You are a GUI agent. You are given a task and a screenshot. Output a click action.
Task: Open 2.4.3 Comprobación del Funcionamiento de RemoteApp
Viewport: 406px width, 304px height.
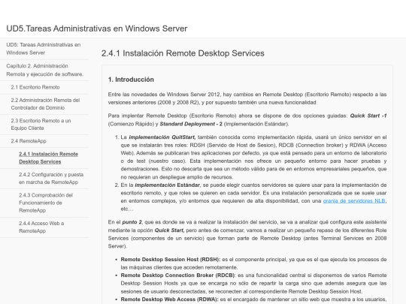click(46, 203)
